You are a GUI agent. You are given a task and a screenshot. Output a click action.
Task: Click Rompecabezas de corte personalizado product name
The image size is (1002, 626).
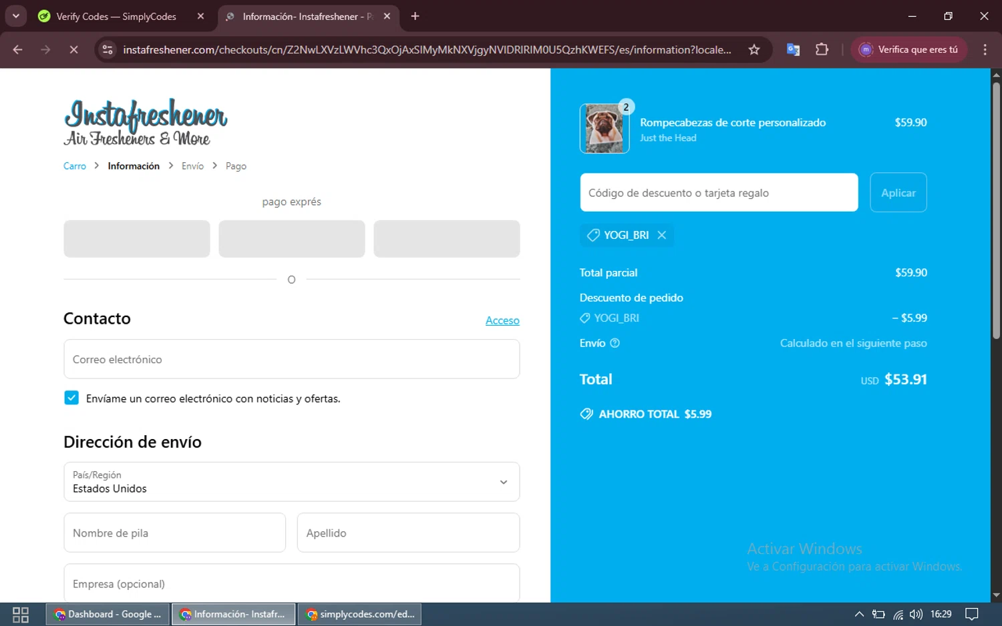tap(733, 123)
